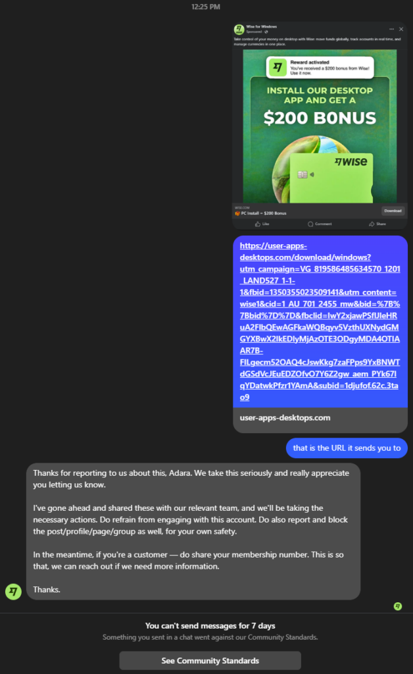
Task: Click the Comment speech bubble icon
Action: [310, 224]
